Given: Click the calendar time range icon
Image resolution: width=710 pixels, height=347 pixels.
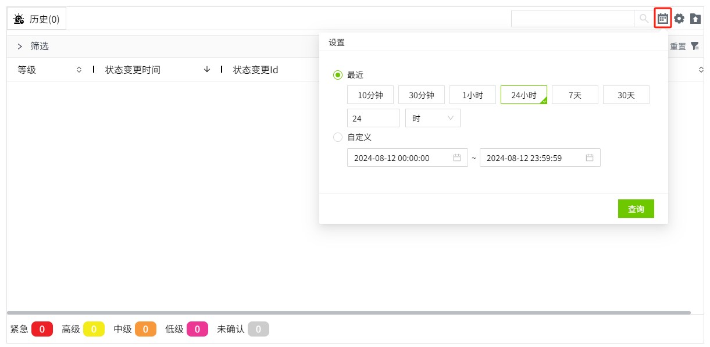Looking at the screenshot, I should point(662,19).
